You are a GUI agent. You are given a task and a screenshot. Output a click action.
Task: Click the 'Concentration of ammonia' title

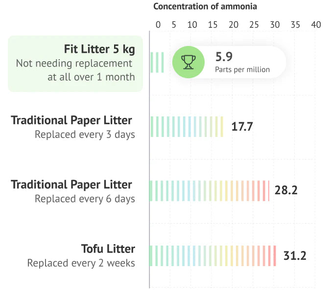coord(205,6)
